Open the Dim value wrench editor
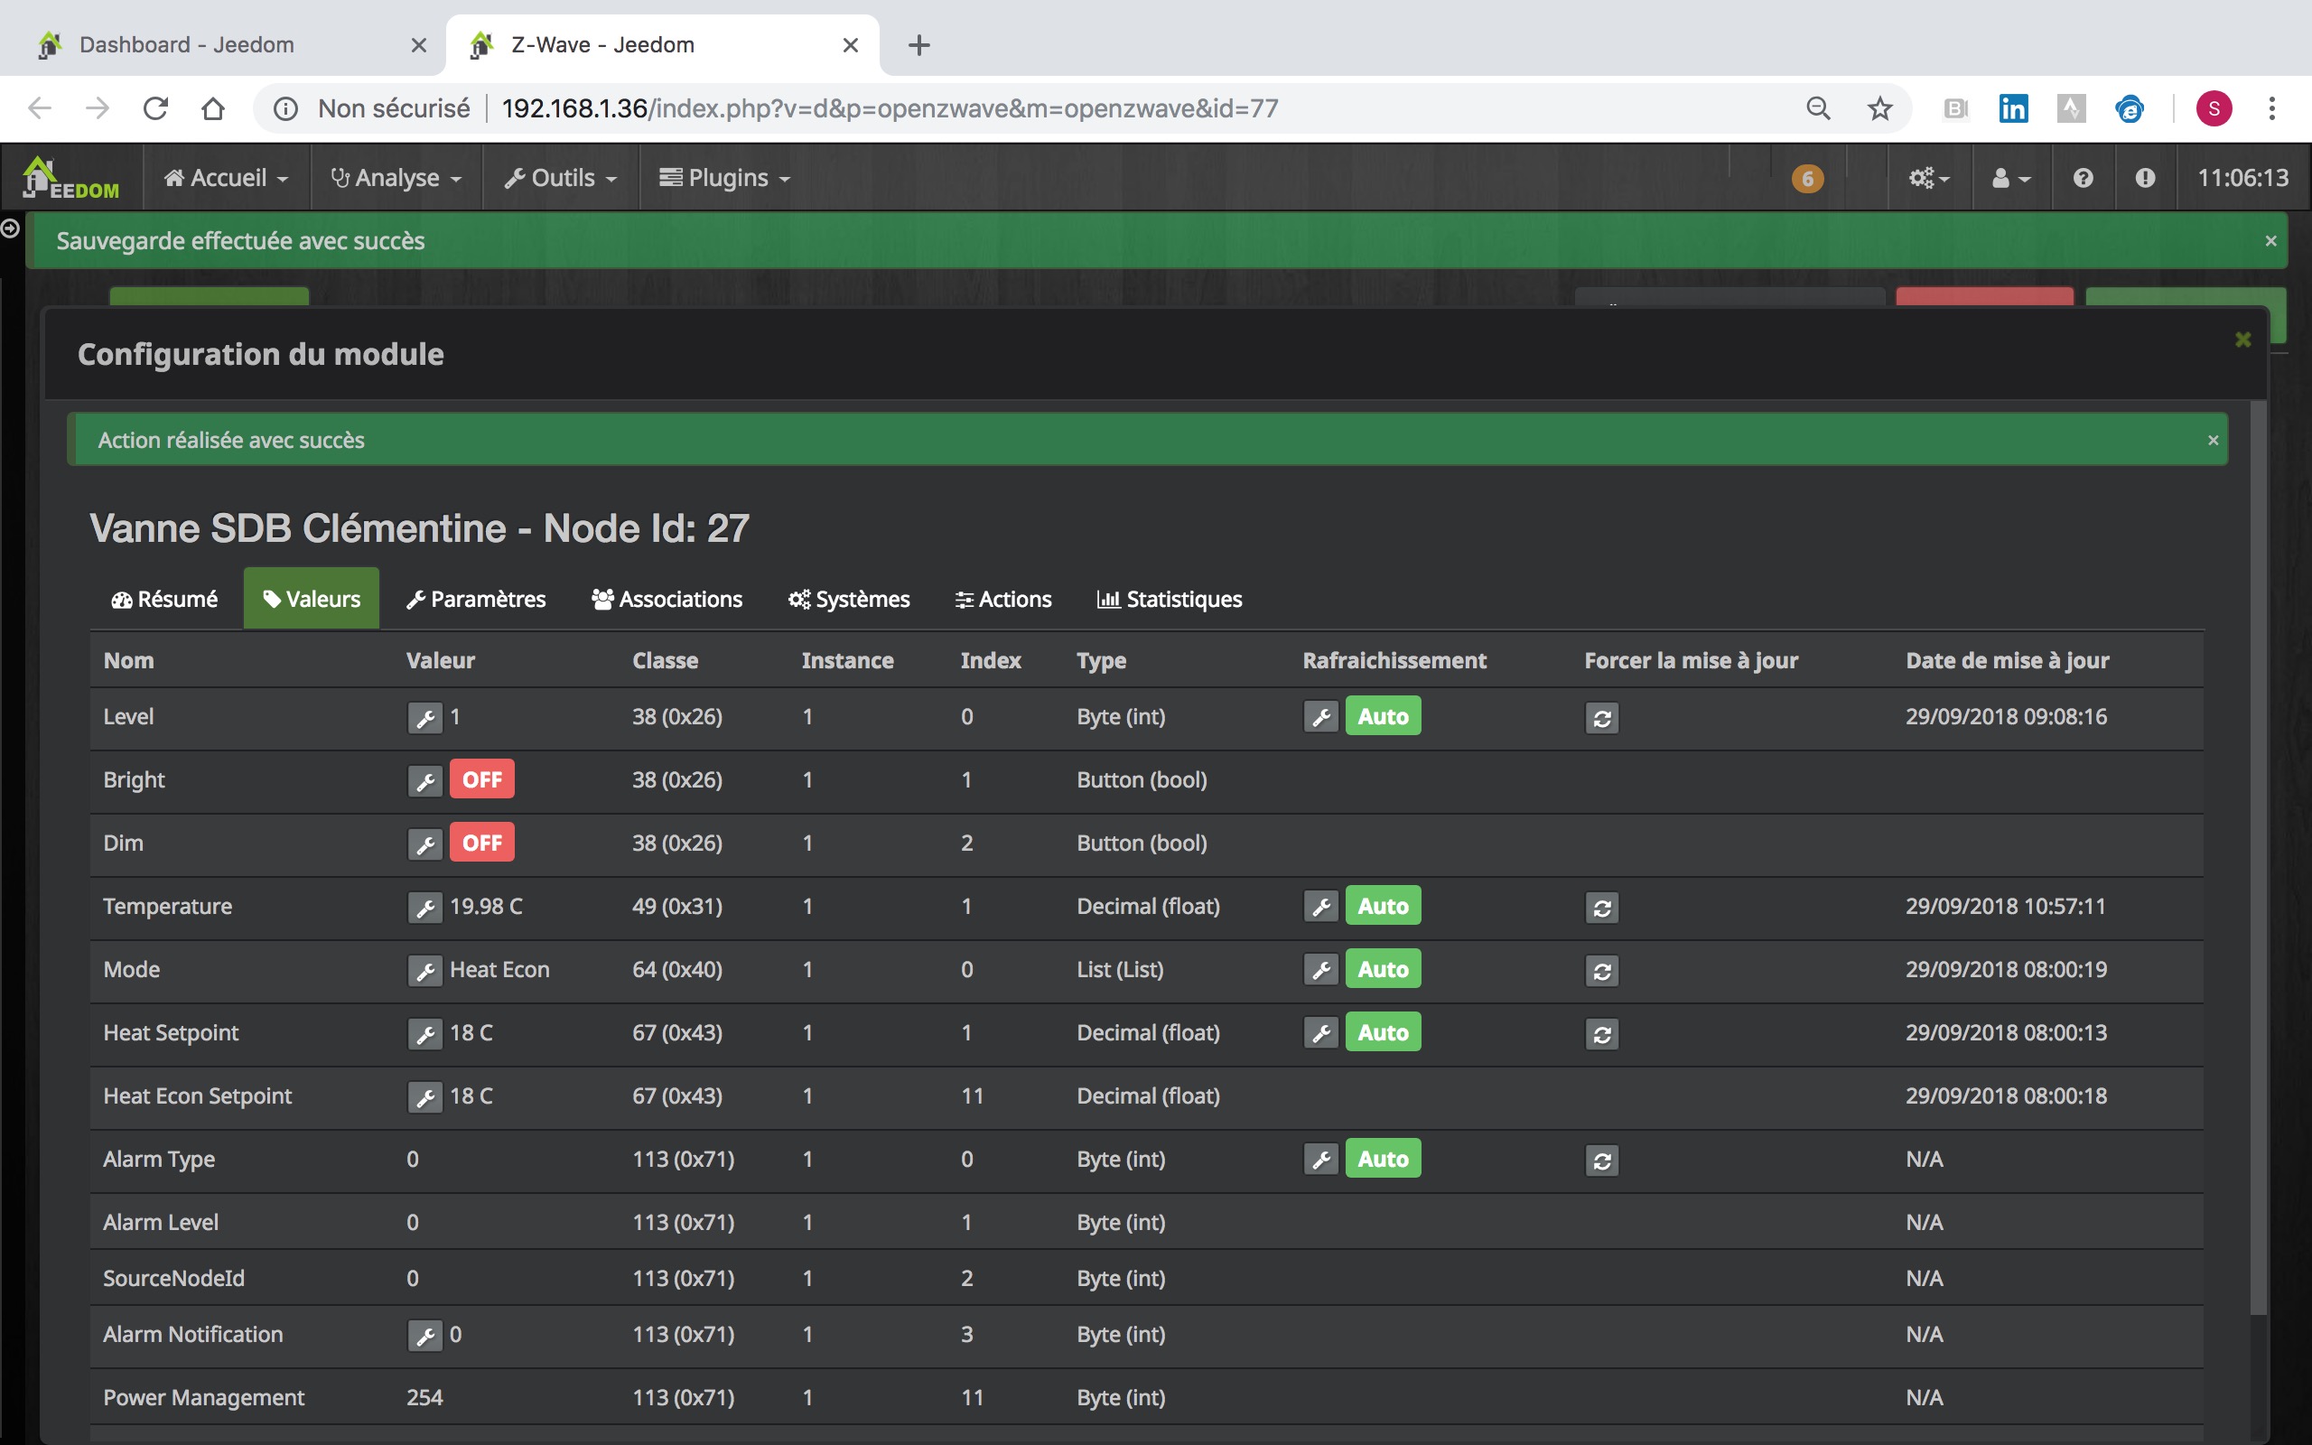Image resolution: width=2312 pixels, height=1445 pixels. click(x=424, y=844)
